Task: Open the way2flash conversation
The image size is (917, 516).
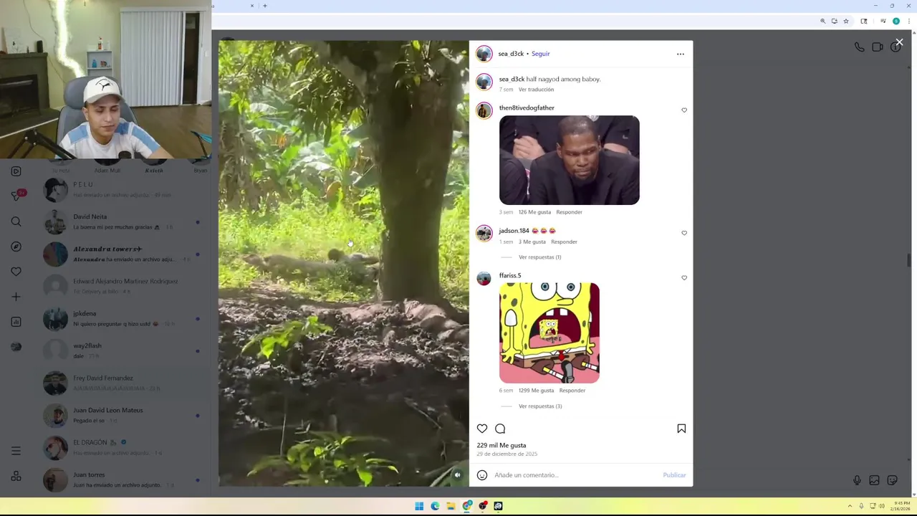Action: click(x=122, y=350)
